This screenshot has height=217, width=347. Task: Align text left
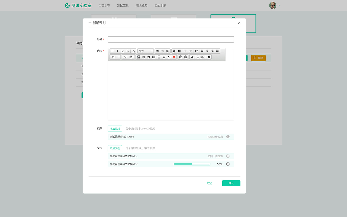(x=202, y=51)
